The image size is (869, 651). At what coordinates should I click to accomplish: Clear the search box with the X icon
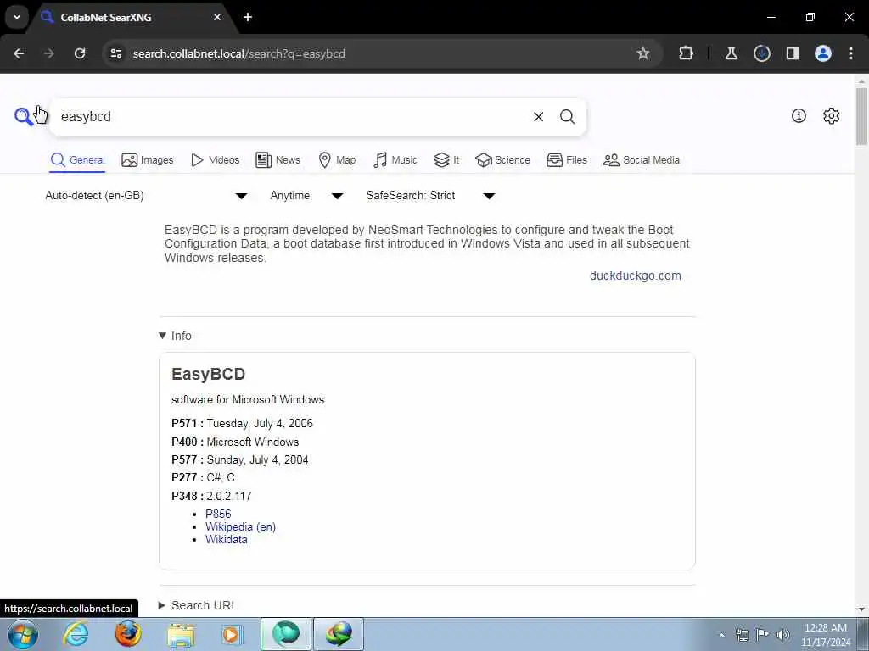[538, 117]
